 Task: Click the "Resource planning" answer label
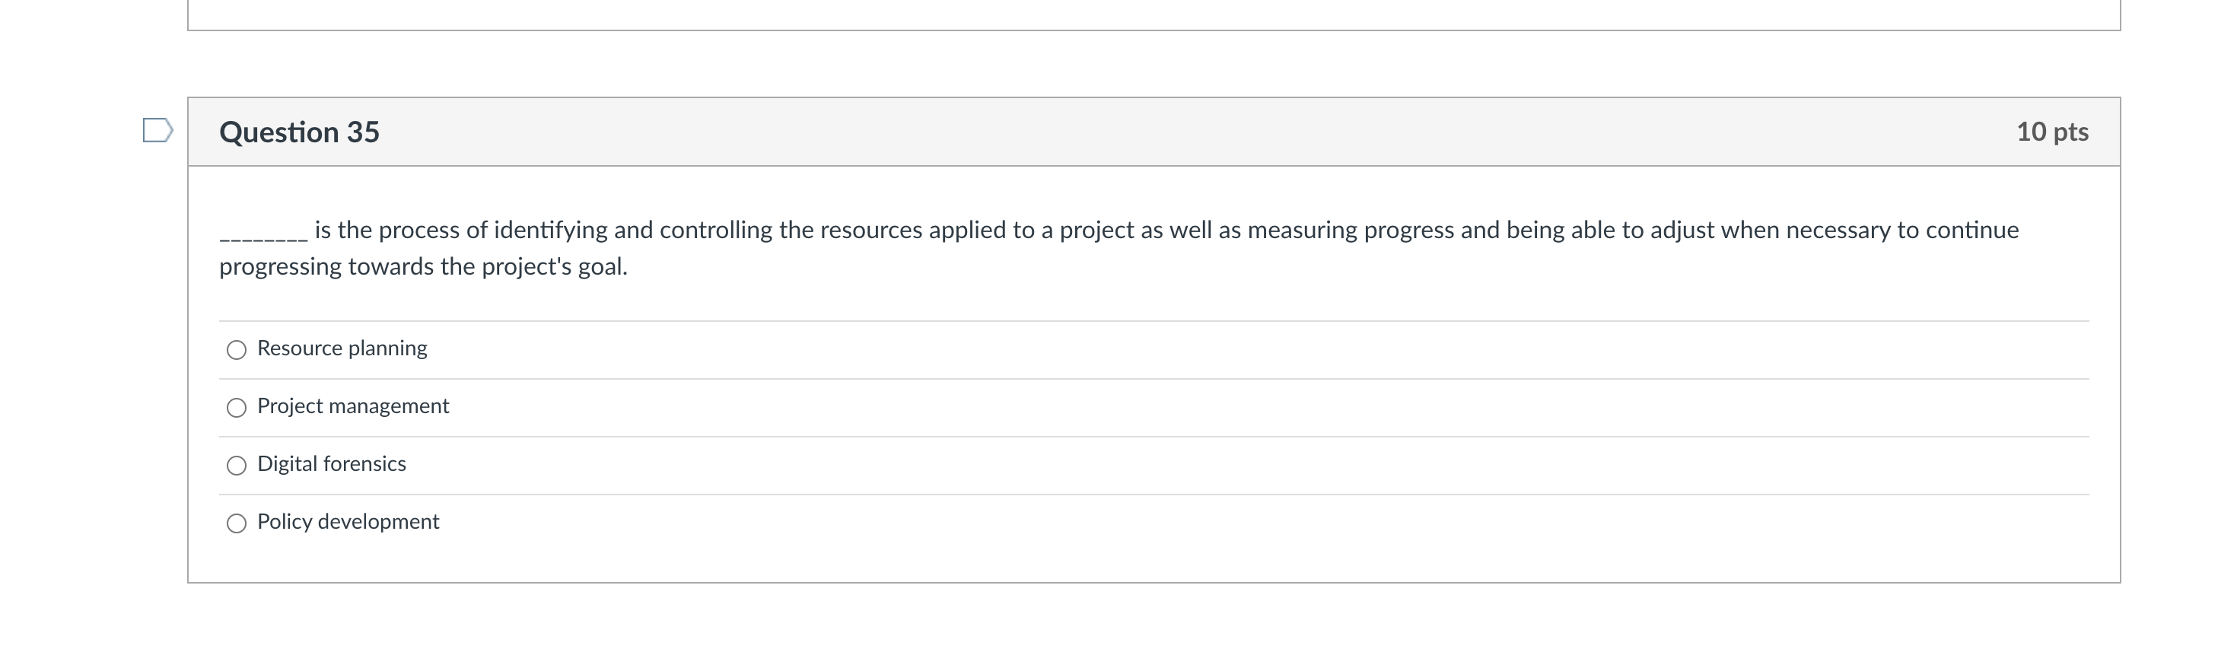tap(342, 348)
